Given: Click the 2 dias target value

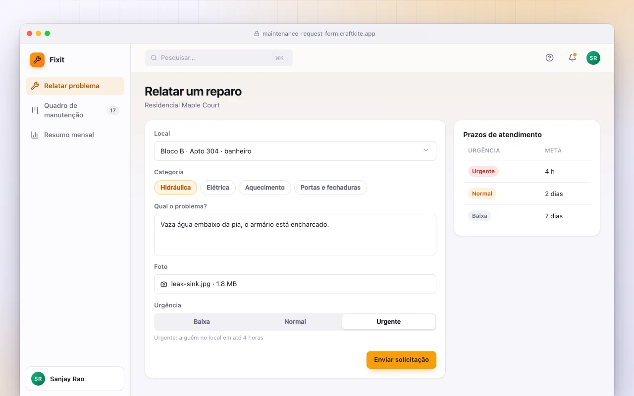Looking at the screenshot, I should (554, 194).
